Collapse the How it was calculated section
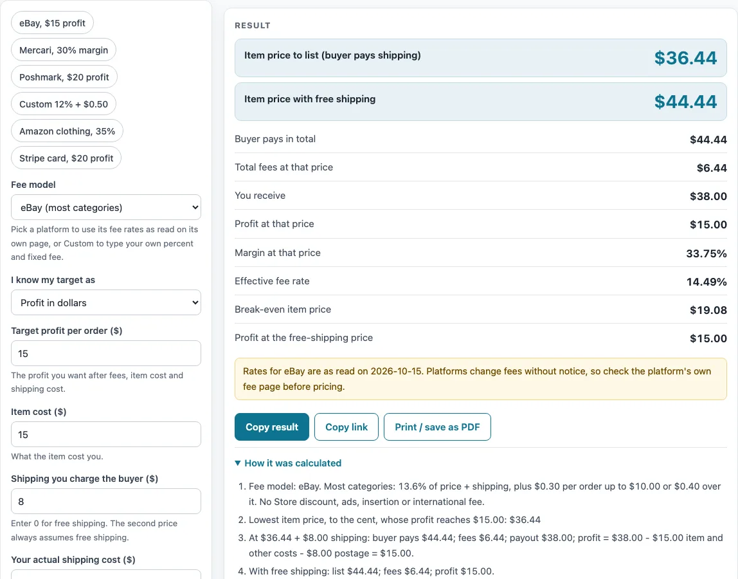738x579 pixels. tap(288, 463)
